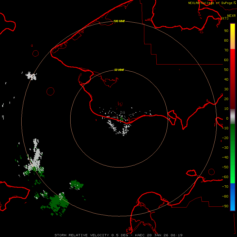Click the positive "70" scale value

click(x=226, y=50)
